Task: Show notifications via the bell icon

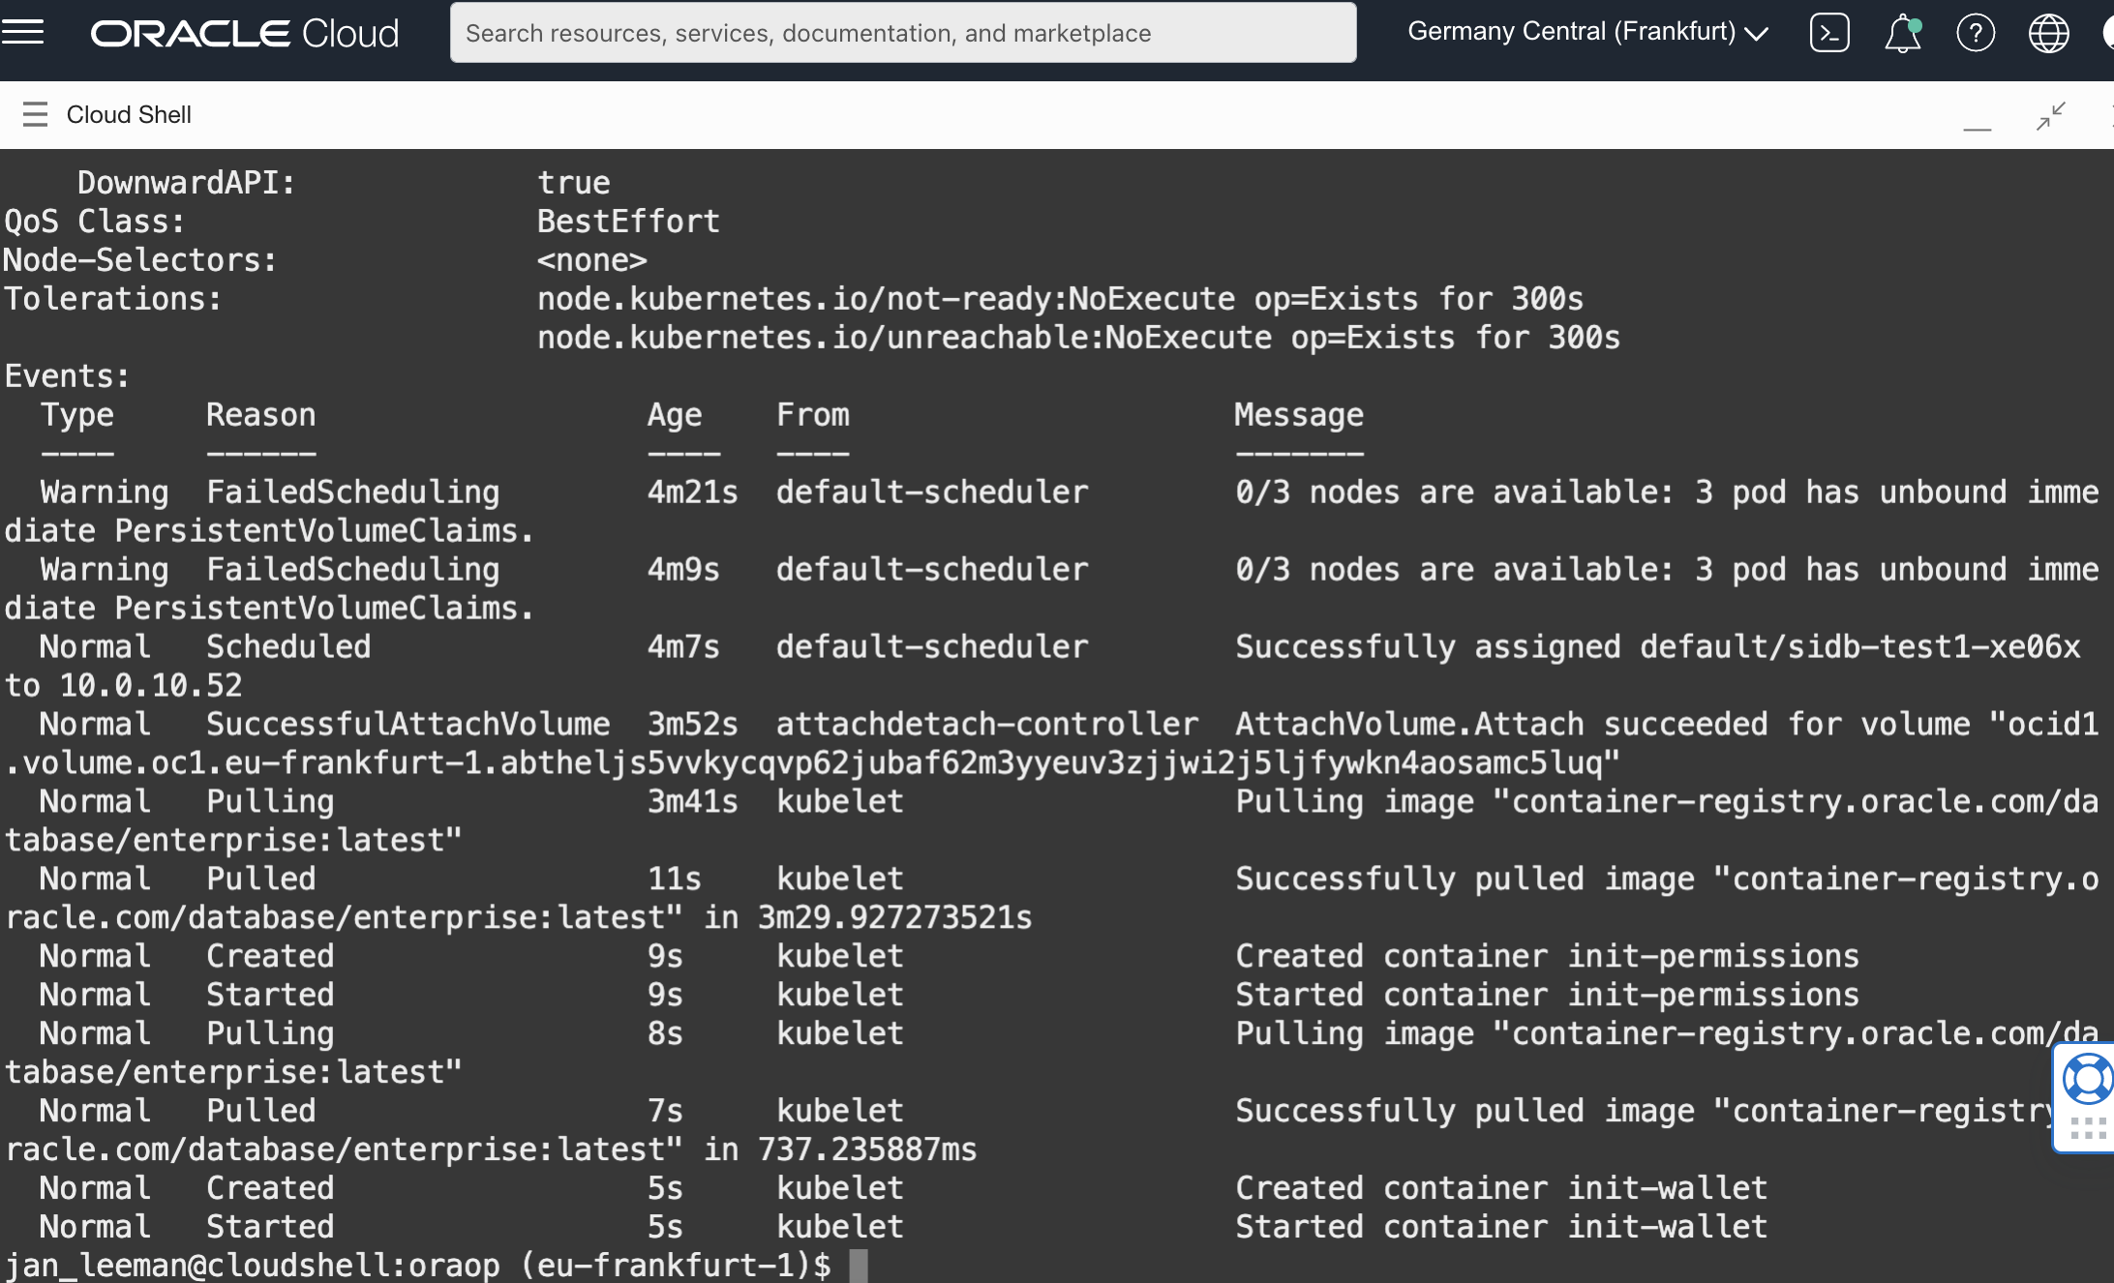Action: click(x=1902, y=34)
